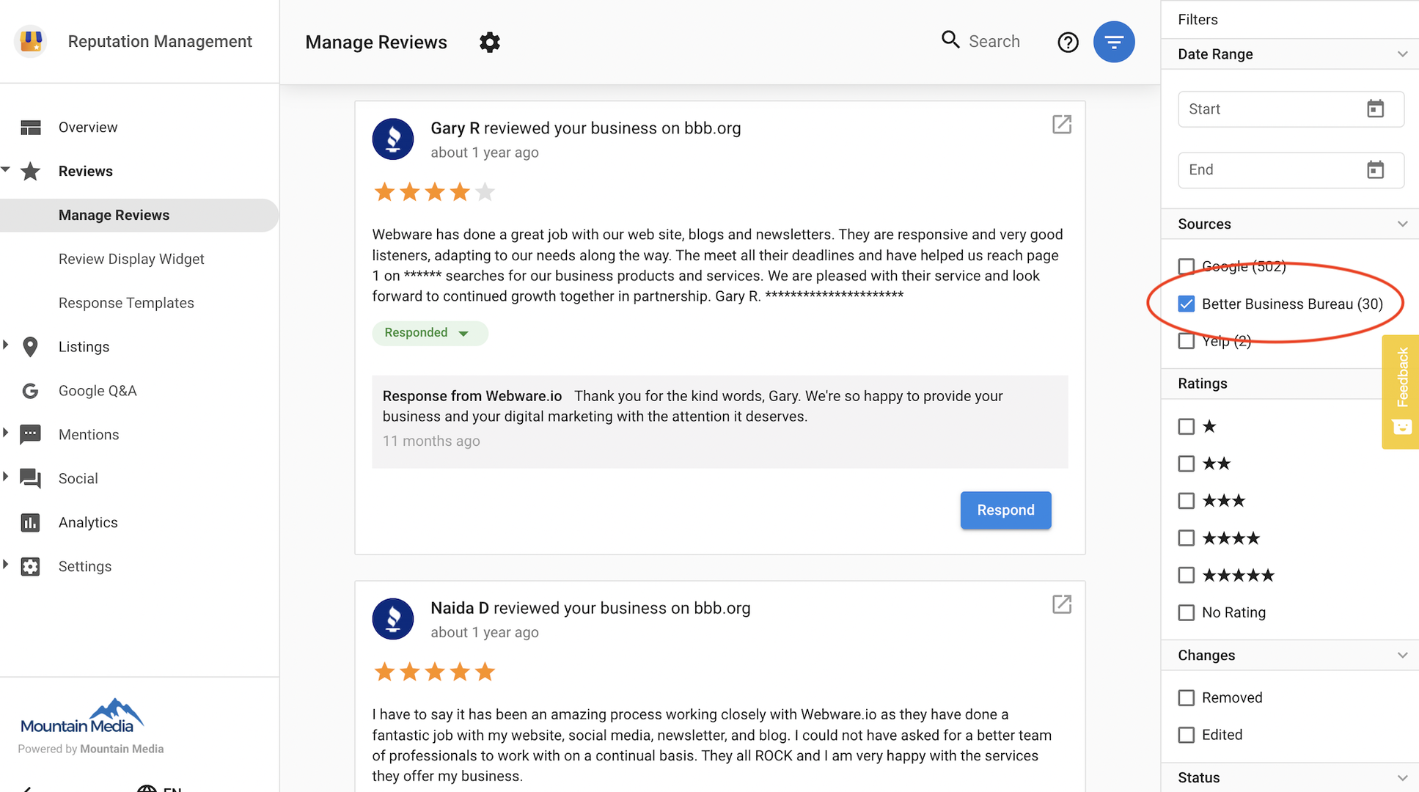Open settings gear beside Manage Reviews title
Viewport: 1419px width, 792px height.
(489, 43)
